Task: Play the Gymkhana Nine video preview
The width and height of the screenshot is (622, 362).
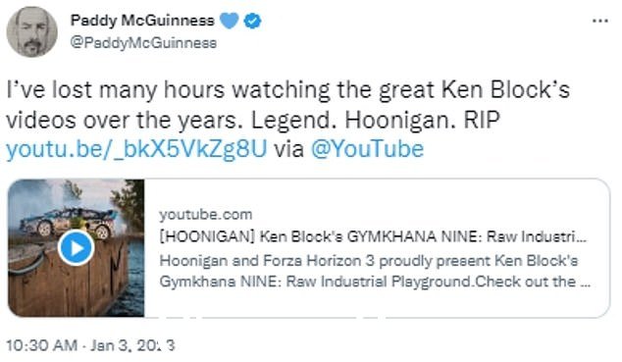Action: pyautogui.click(x=76, y=248)
